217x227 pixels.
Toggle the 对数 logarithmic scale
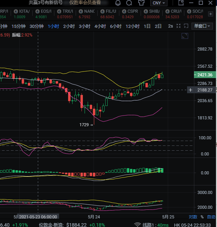(193, 217)
